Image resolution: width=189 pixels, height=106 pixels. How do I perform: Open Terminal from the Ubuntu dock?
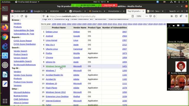tap(5, 9)
